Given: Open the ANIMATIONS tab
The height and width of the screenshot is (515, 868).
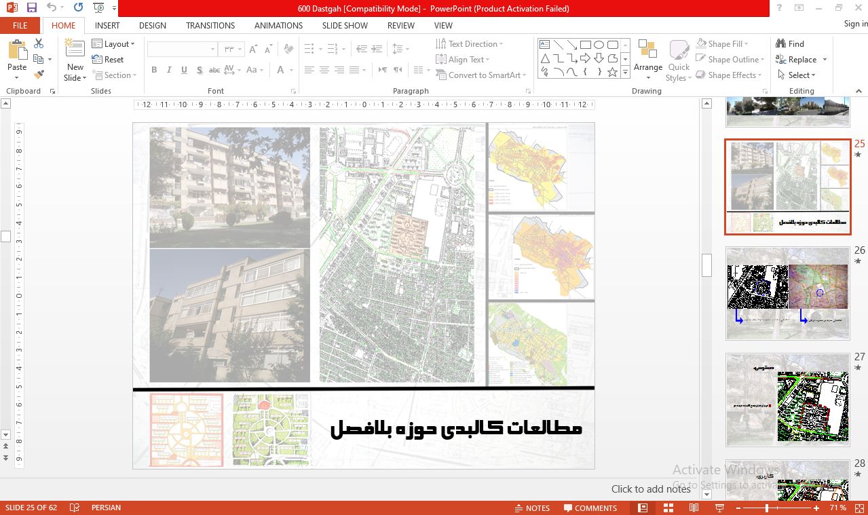Looking at the screenshot, I should (279, 25).
